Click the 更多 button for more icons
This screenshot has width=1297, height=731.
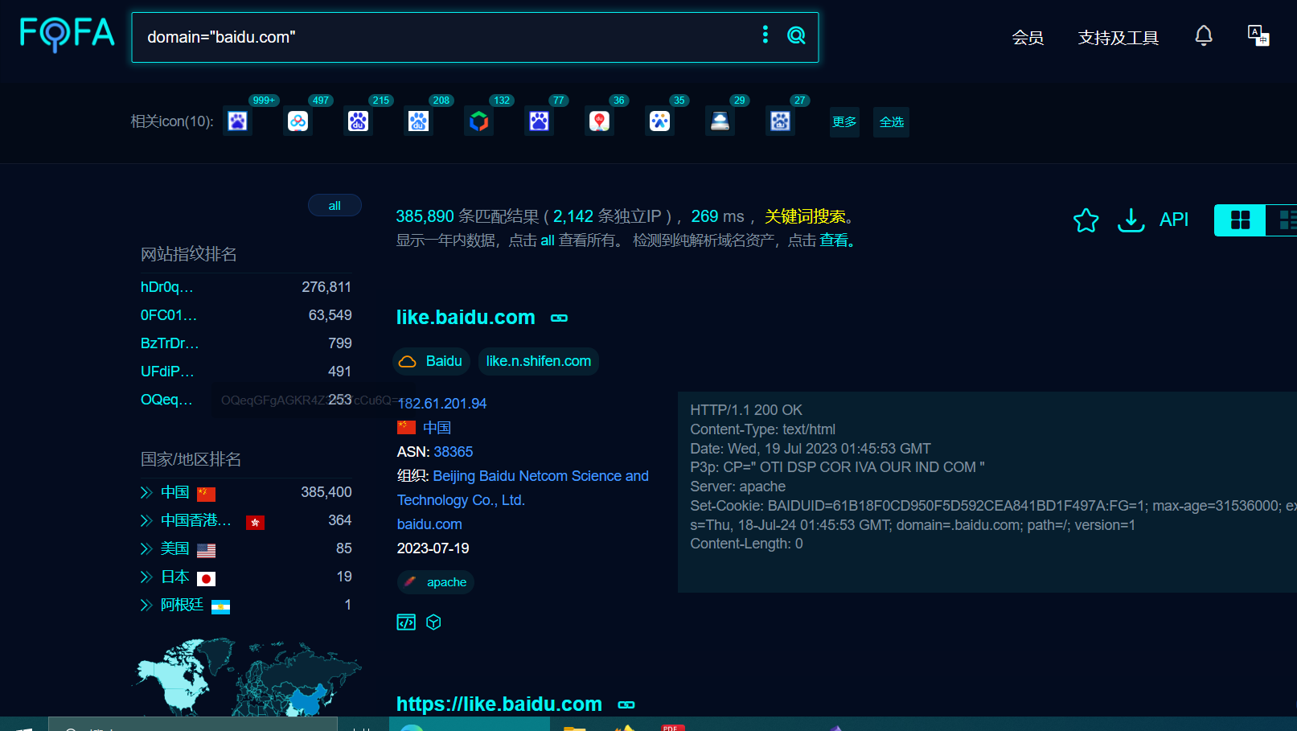pyautogui.click(x=844, y=122)
